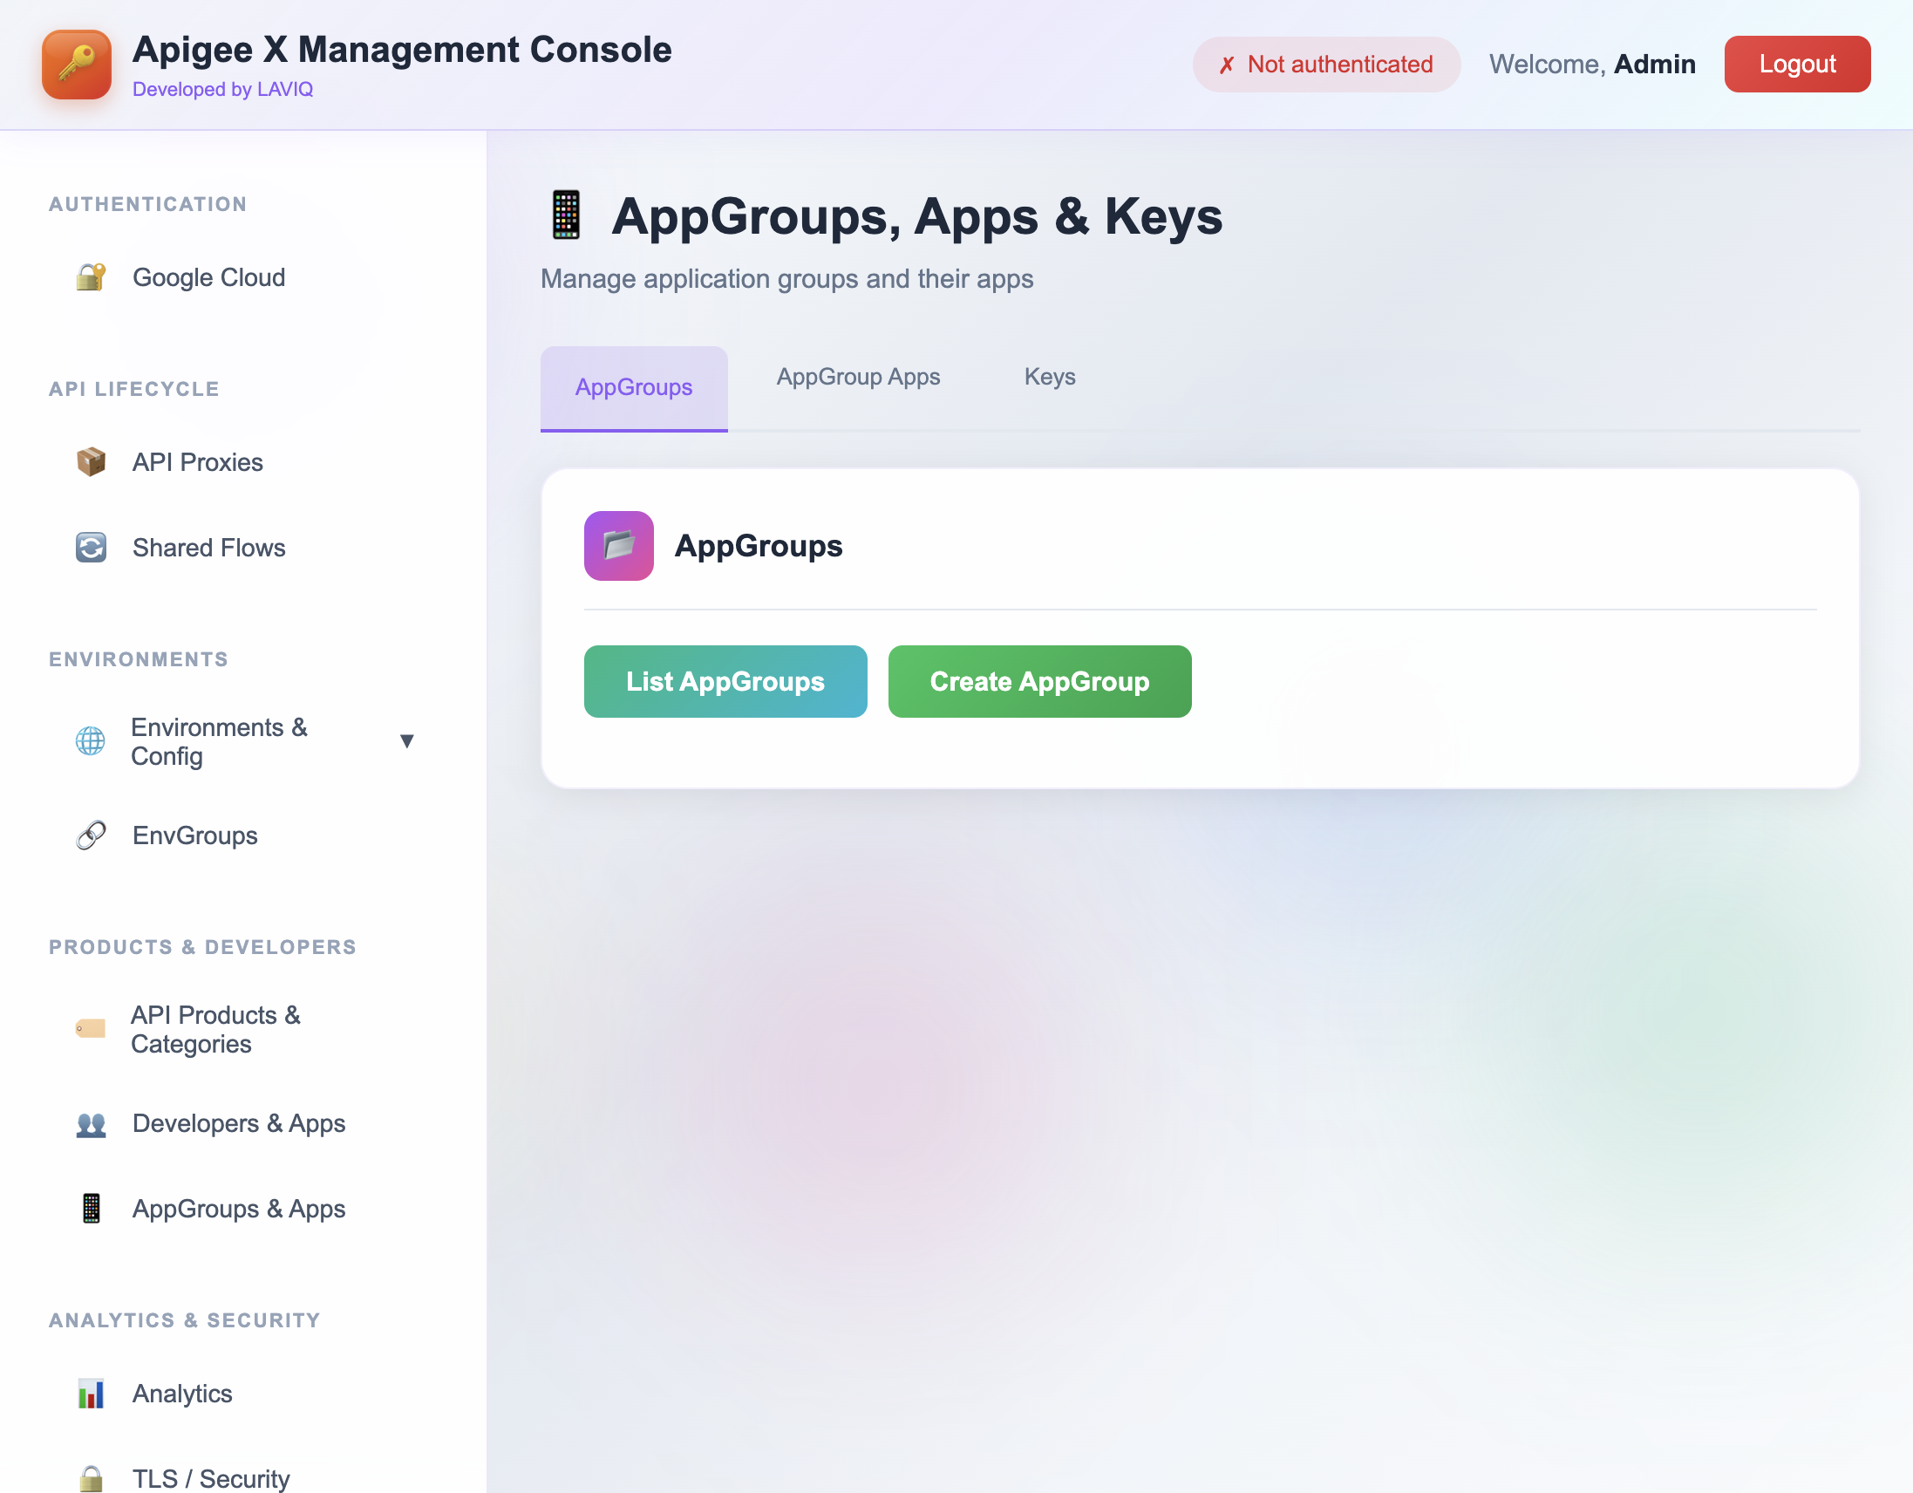The image size is (1913, 1493).
Task: Switch to the AppGroup Apps tab
Action: pyautogui.click(x=857, y=377)
